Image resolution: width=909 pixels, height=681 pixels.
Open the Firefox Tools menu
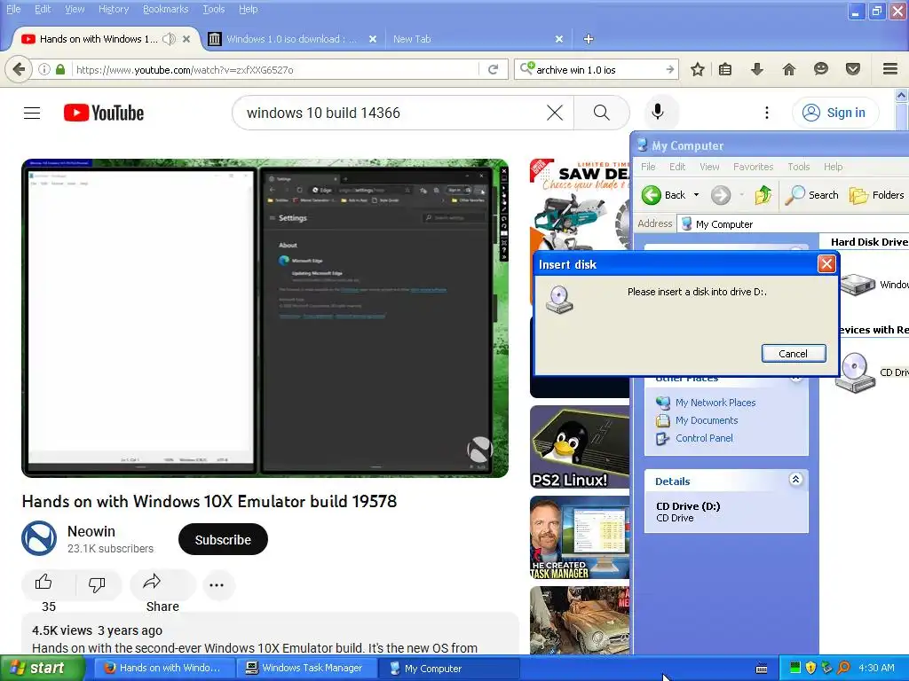[x=213, y=9]
